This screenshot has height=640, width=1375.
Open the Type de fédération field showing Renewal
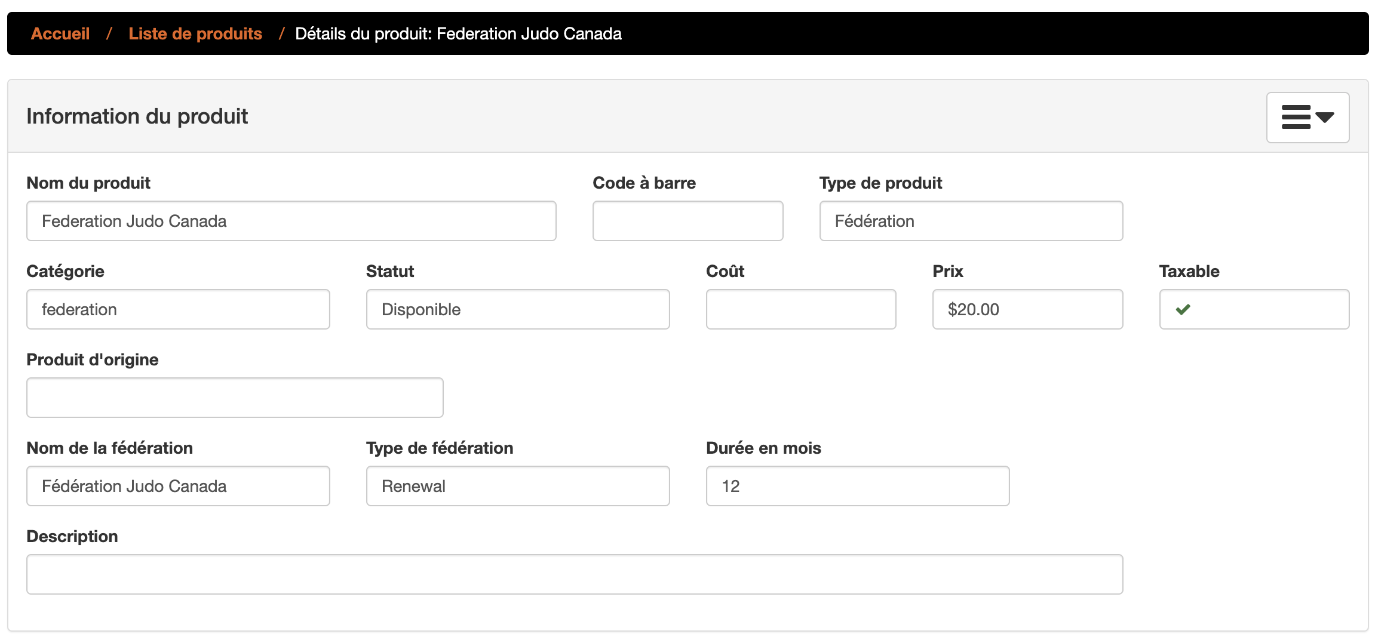(x=517, y=486)
